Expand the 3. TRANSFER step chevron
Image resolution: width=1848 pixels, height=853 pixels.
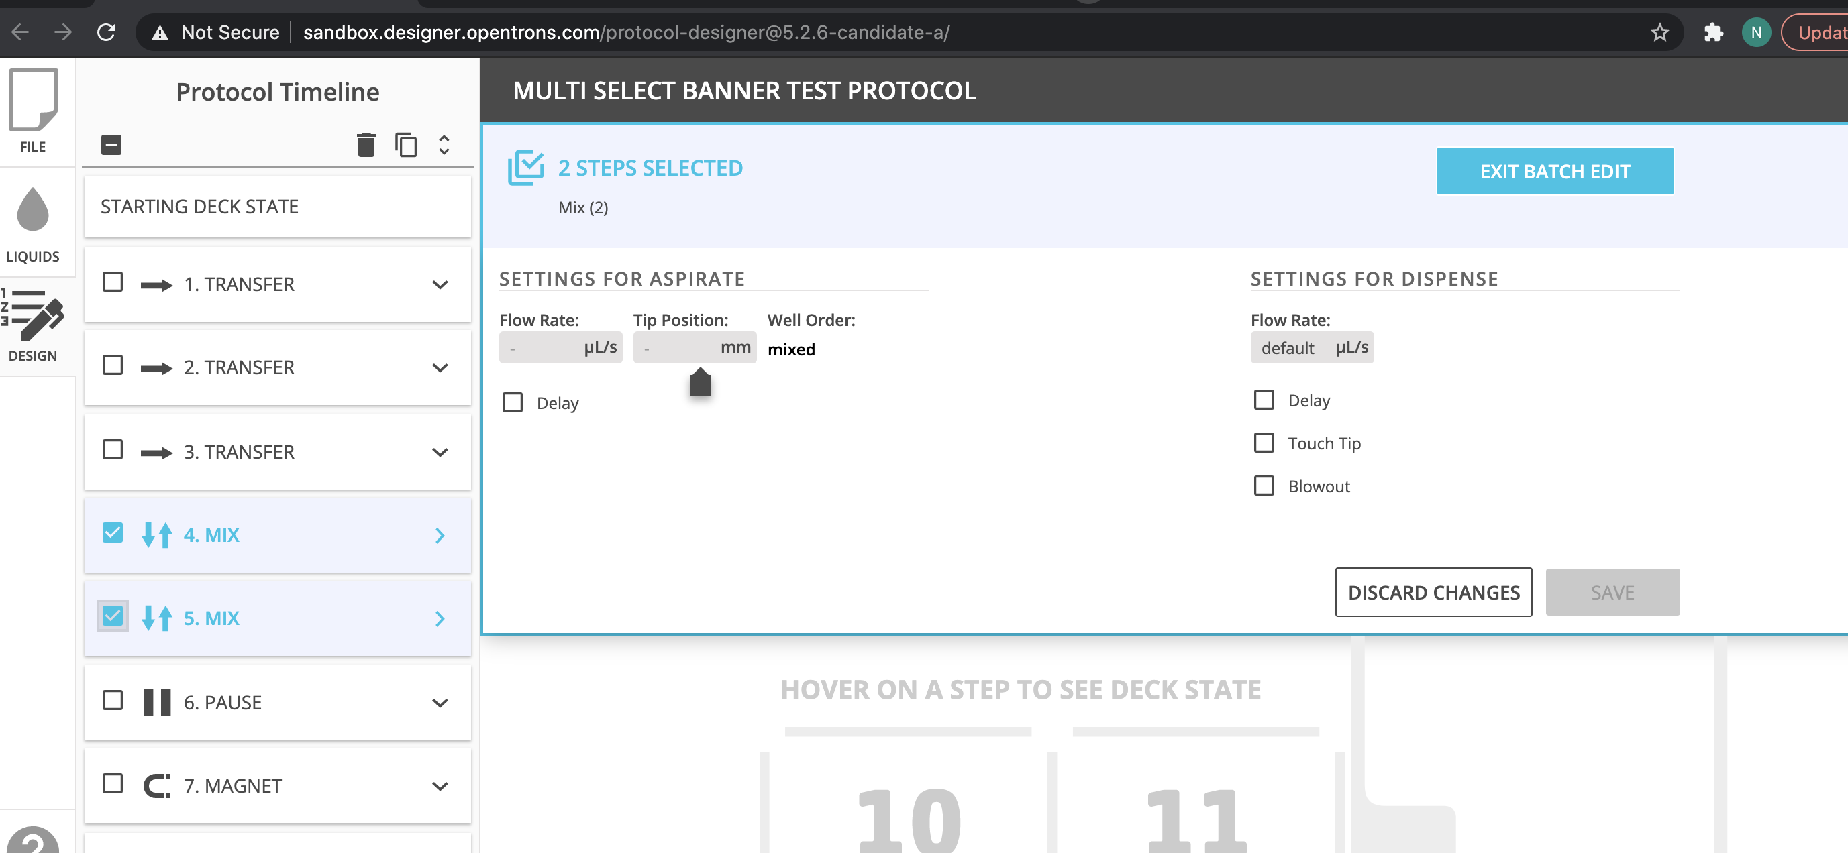pos(440,452)
